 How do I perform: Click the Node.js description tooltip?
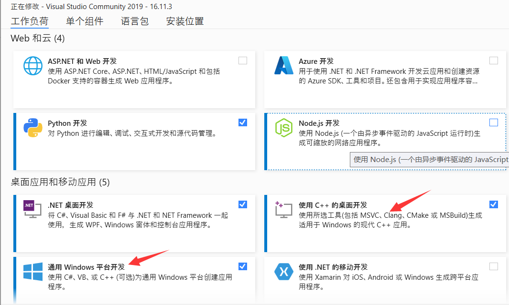click(x=430, y=160)
